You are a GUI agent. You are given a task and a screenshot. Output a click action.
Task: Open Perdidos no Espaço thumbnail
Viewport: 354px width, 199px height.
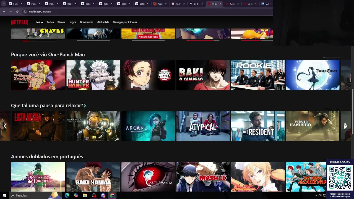click(93, 126)
